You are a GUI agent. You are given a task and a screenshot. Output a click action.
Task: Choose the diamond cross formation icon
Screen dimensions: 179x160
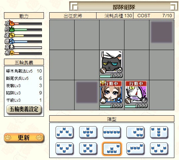(88, 132)
